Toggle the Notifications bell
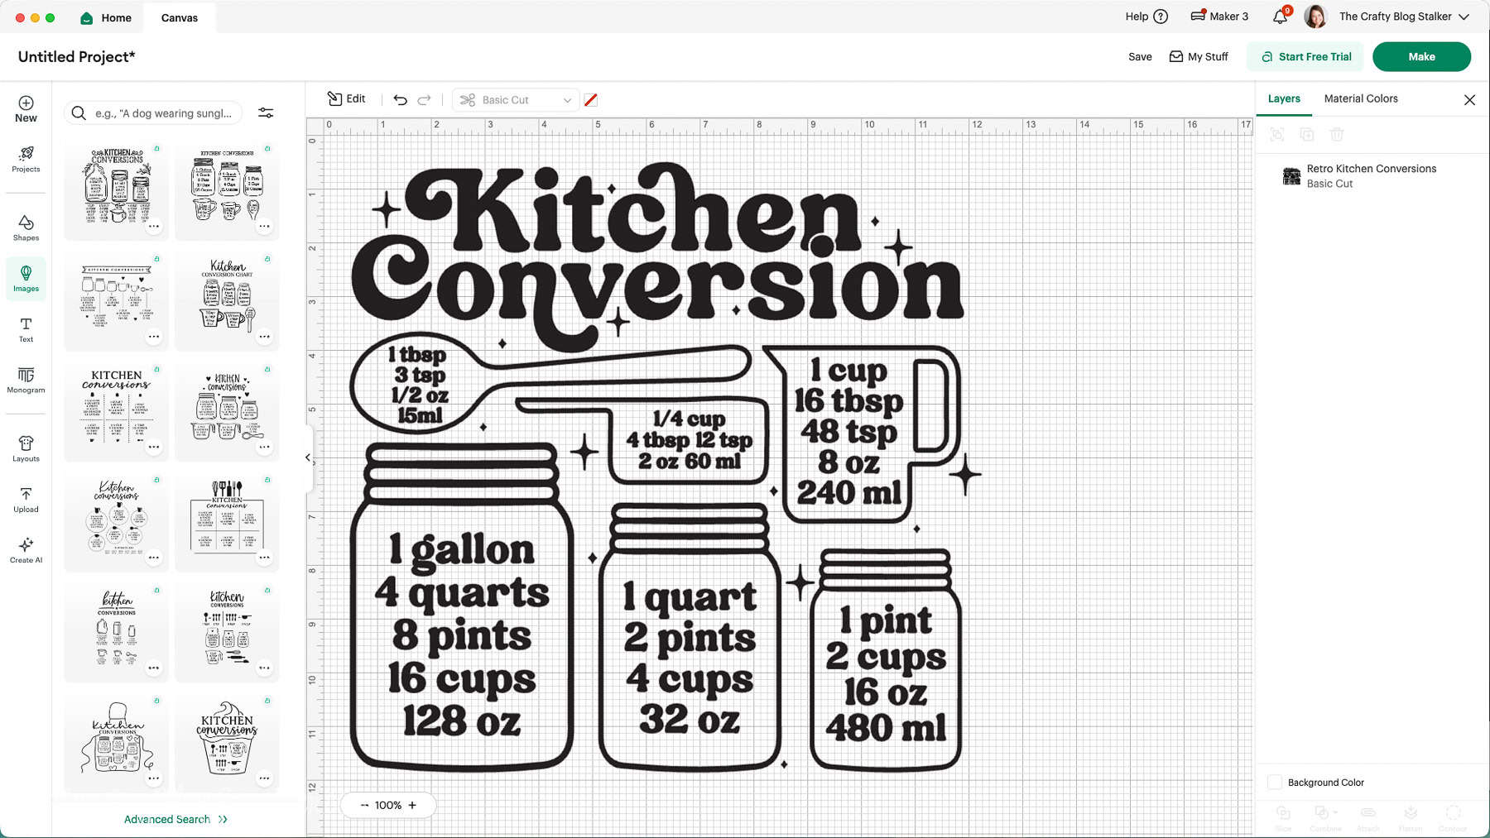The height and width of the screenshot is (838, 1490). [1277, 17]
